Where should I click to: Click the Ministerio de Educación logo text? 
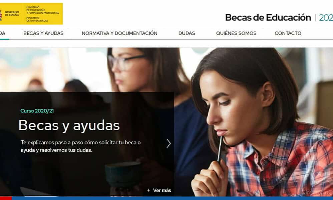42,10
